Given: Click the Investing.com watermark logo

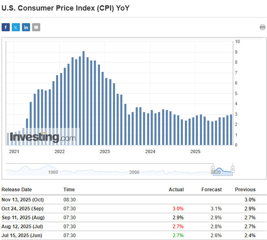Looking at the screenshot, I should coord(43,137).
